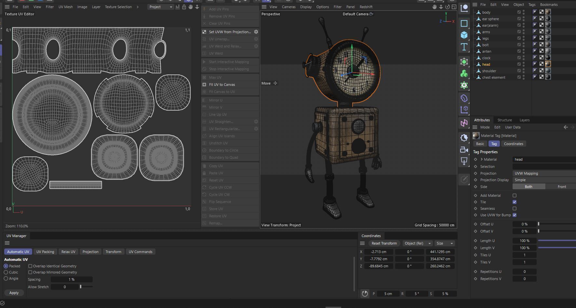Open the Texture Selection menu
The height and width of the screenshot is (308, 576).
tap(118, 7)
